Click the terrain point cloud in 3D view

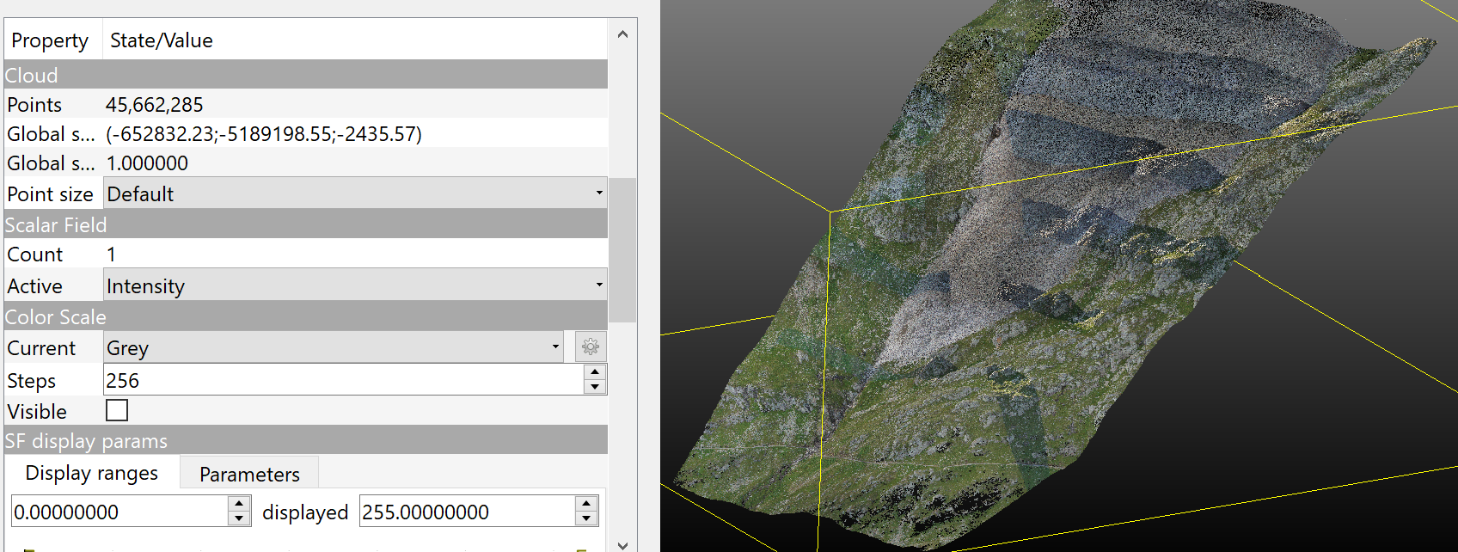point(1032,301)
